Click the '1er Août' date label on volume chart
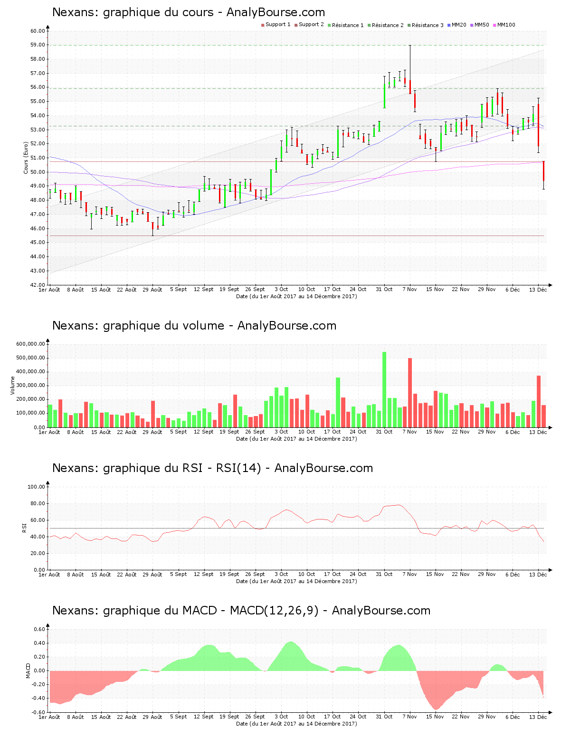The image size is (570, 736). (x=49, y=432)
